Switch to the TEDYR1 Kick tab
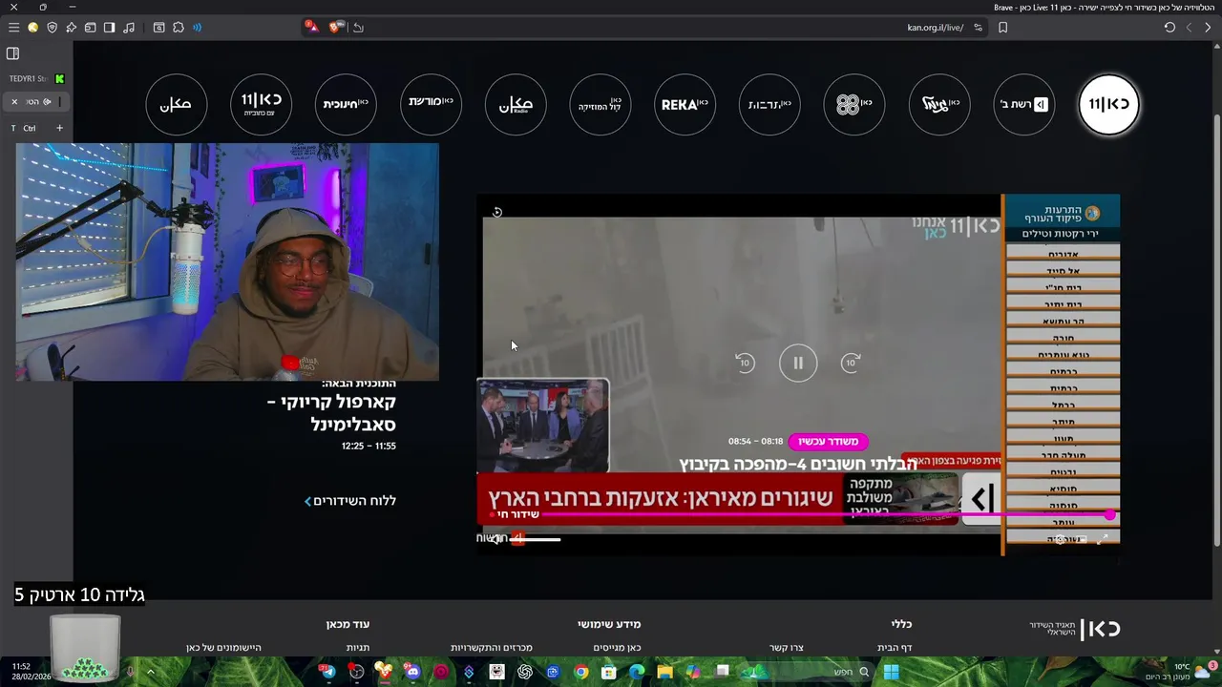The height and width of the screenshot is (687, 1222). point(36,78)
